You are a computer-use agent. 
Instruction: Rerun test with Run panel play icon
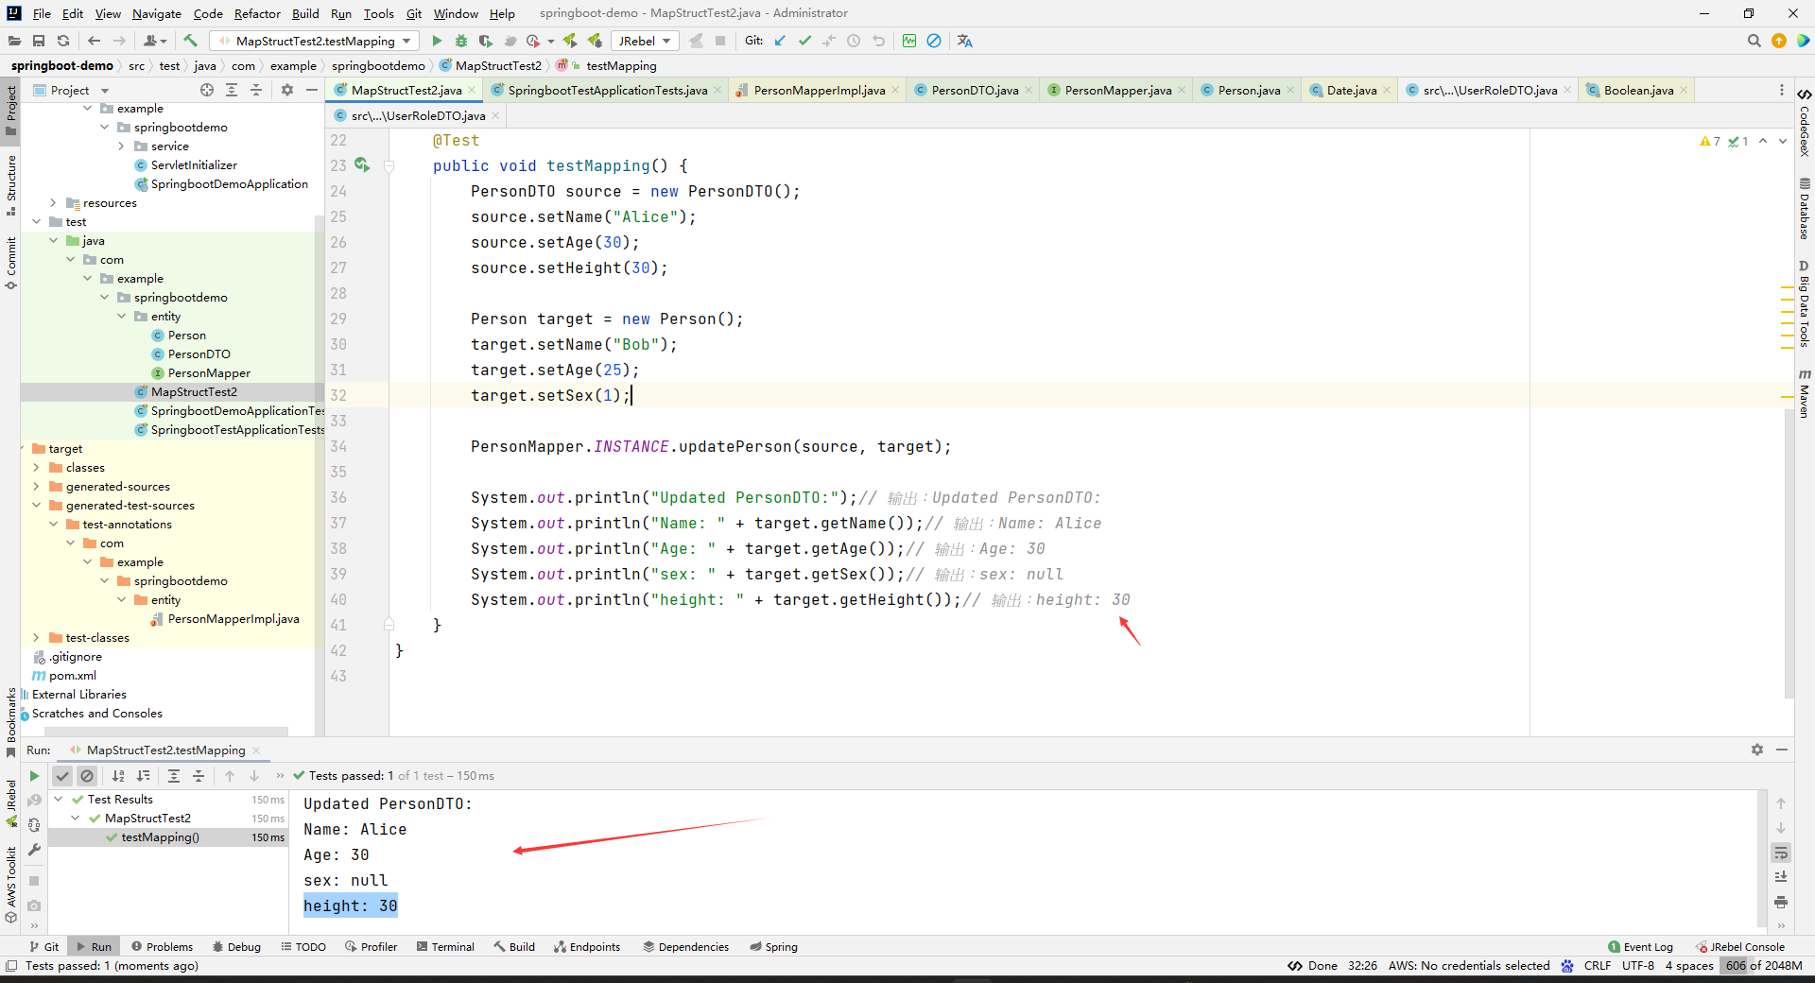point(34,776)
